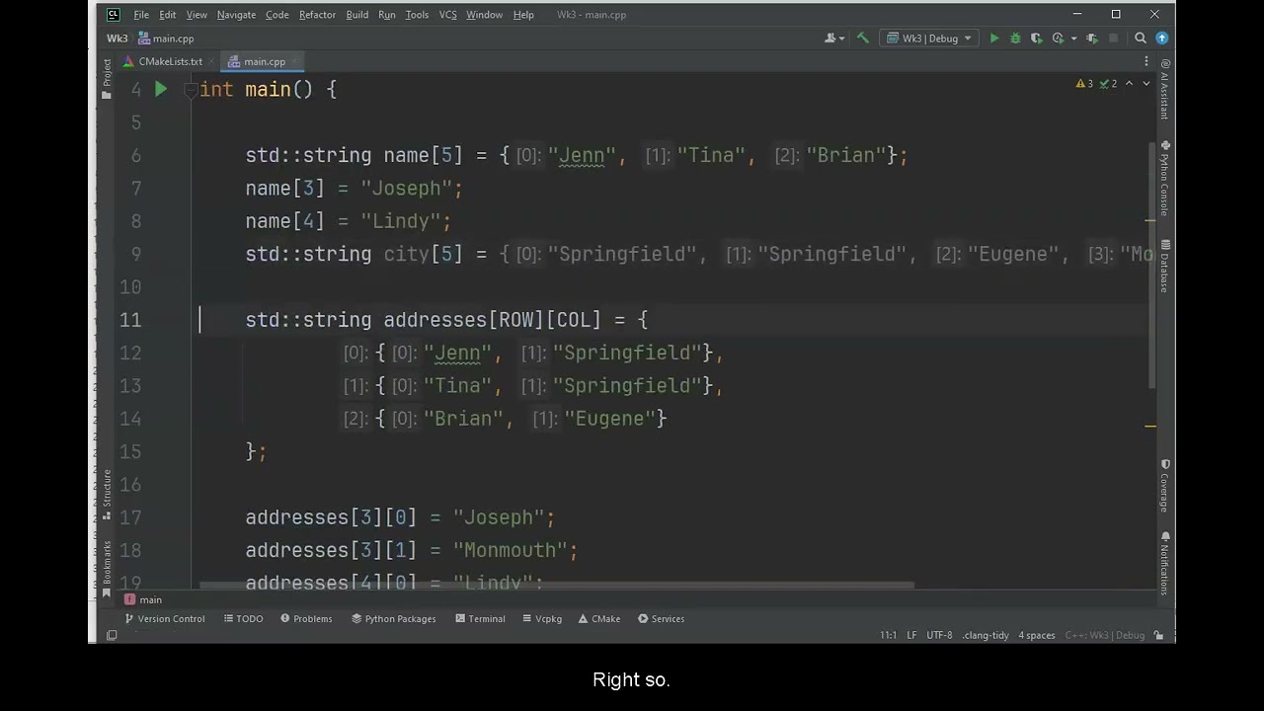Toggle the Notifications side panel

point(1165,563)
